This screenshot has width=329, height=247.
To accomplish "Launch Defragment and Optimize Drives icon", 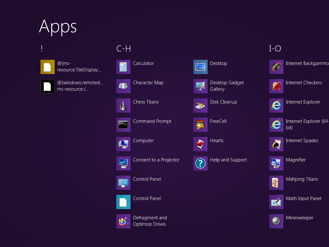I will point(123,221).
